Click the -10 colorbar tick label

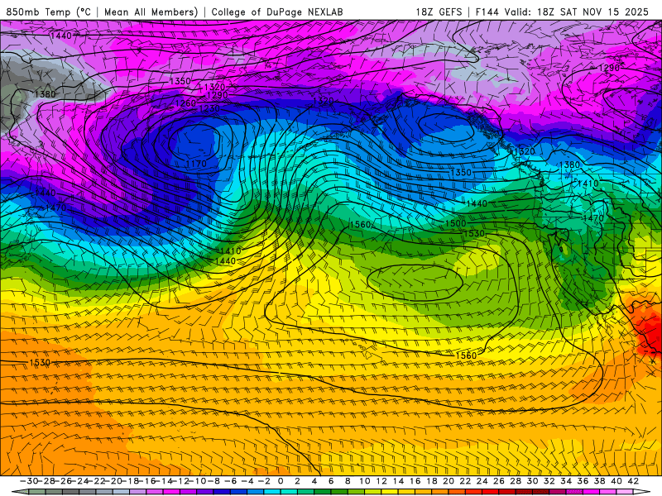point(198,481)
